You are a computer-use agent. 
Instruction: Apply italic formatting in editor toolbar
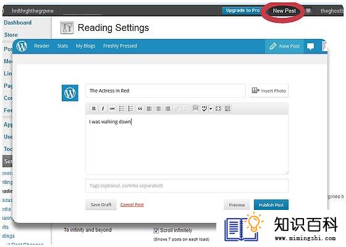103,109
